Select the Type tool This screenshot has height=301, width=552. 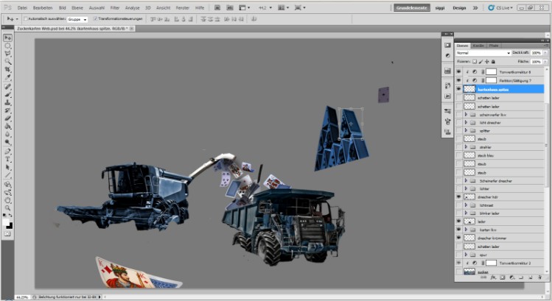[7, 158]
